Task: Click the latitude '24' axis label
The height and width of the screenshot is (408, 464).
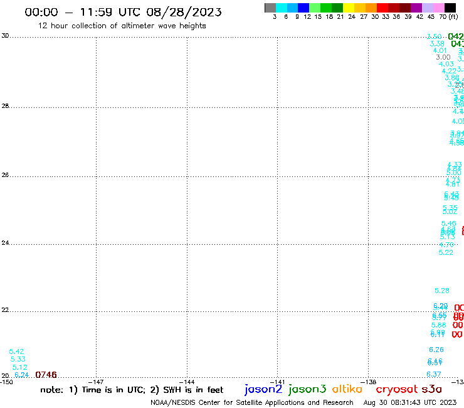Action: click(x=5, y=243)
